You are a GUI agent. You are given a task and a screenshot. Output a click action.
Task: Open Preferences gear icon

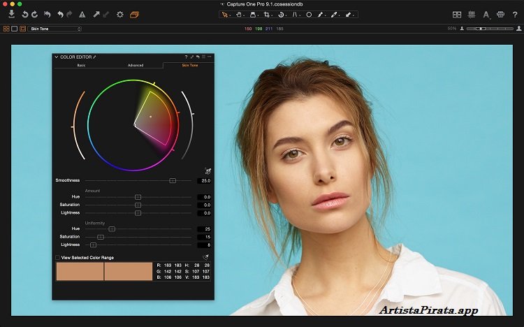coord(119,14)
